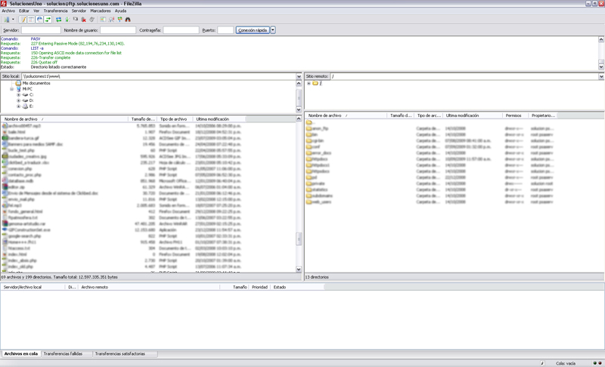Toggle the remote directory tree view
The width and height of the screenshot is (605, 367).
click(39, 19)
